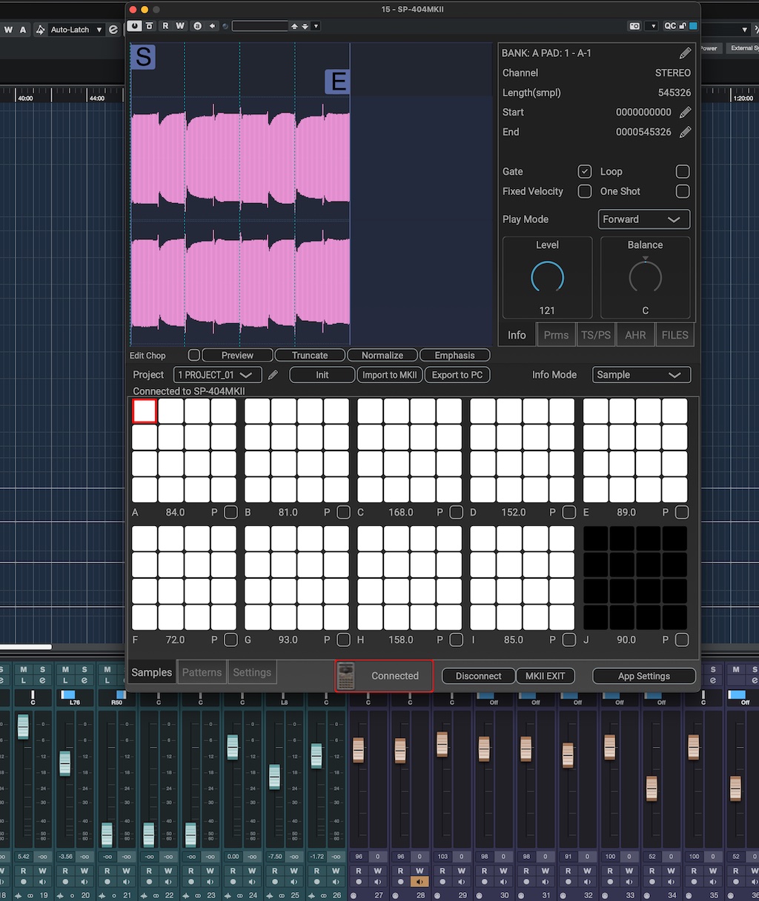Screen dimensions: 759x901
Task: Switch to the FILES tab
Action: [675, 335]
